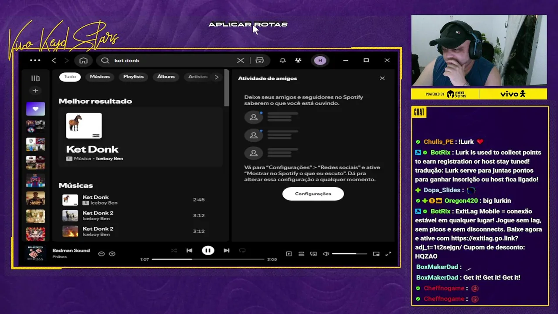Screen dimensions: 558x314
Task: Click the search results scrollbar
Action: pos(226,87)
